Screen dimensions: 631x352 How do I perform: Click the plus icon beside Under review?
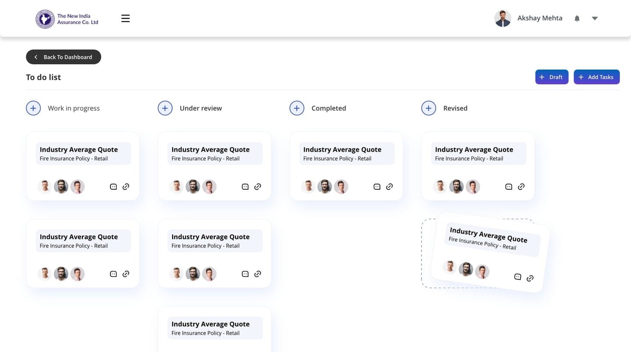click(165, 108)
